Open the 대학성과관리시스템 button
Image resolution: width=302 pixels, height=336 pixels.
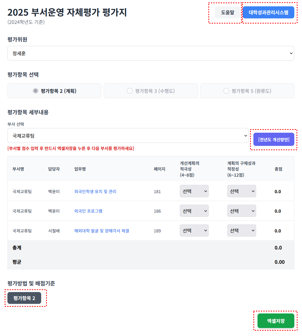click(268, 12)
